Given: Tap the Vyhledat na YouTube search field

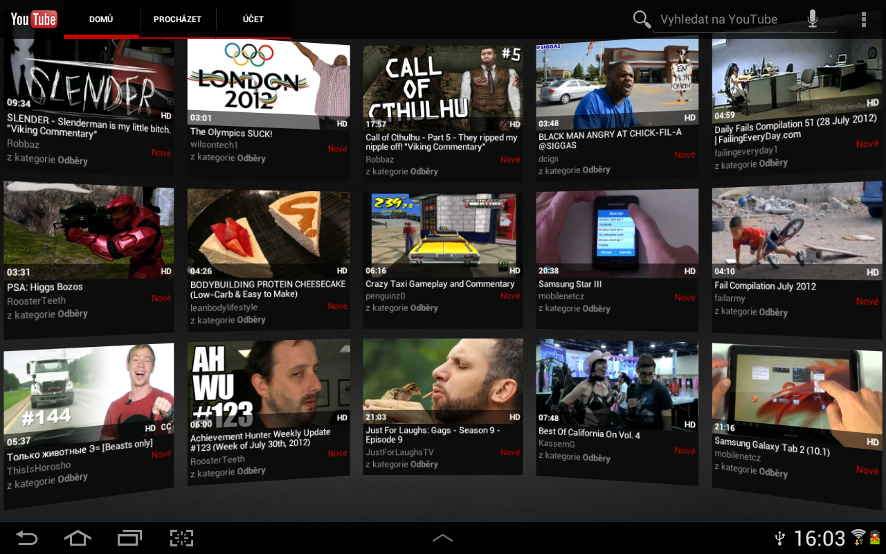Looking at the screenshot, I should tap(720, 19).
